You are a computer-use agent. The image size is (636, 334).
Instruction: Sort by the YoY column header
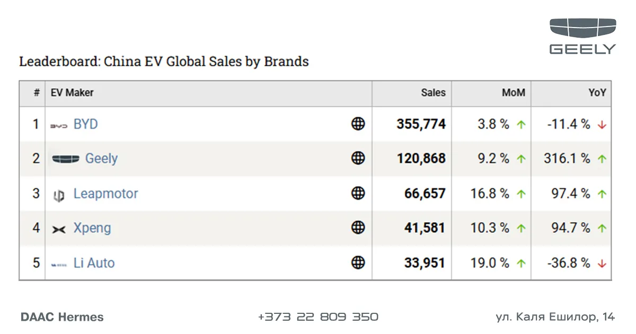(x=597, y=92)
